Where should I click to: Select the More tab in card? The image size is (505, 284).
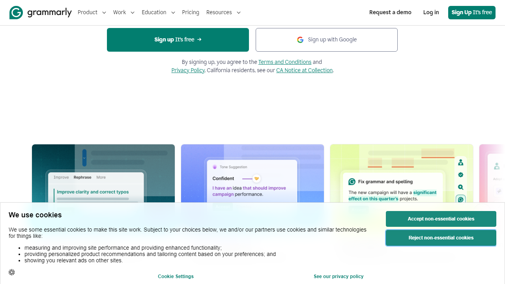pyautogui.click(x=101, y=177)
